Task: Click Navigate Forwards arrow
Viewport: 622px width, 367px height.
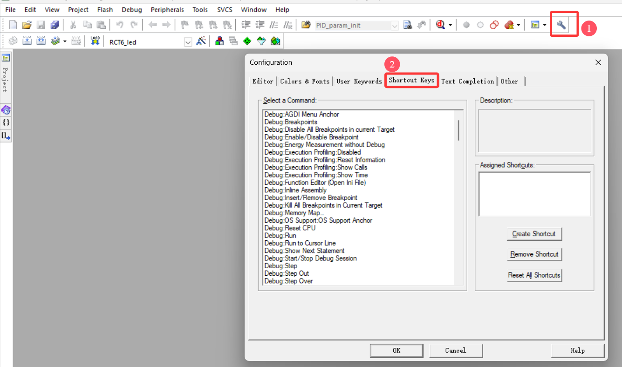Action: click(166, 25)
